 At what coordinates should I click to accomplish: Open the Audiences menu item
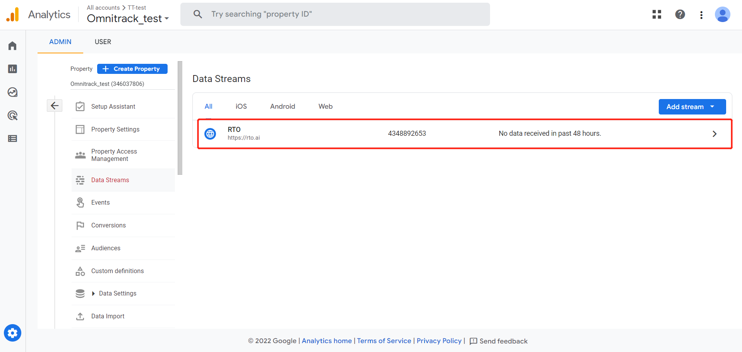coord(123,248)
